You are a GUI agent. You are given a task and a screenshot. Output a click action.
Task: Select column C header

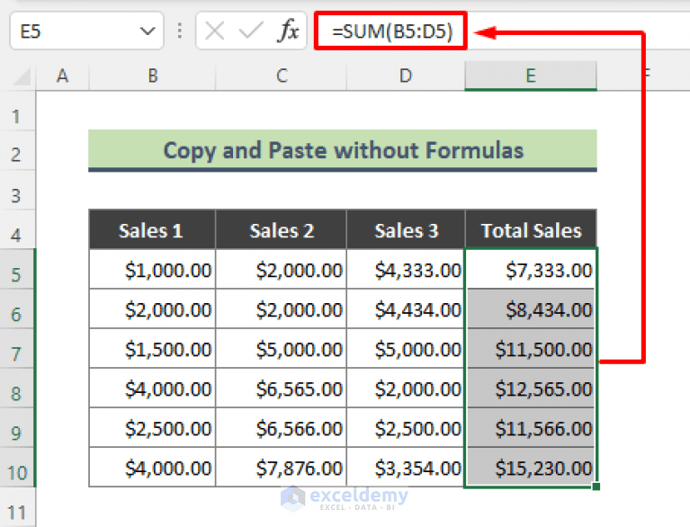tap(282, 76)
